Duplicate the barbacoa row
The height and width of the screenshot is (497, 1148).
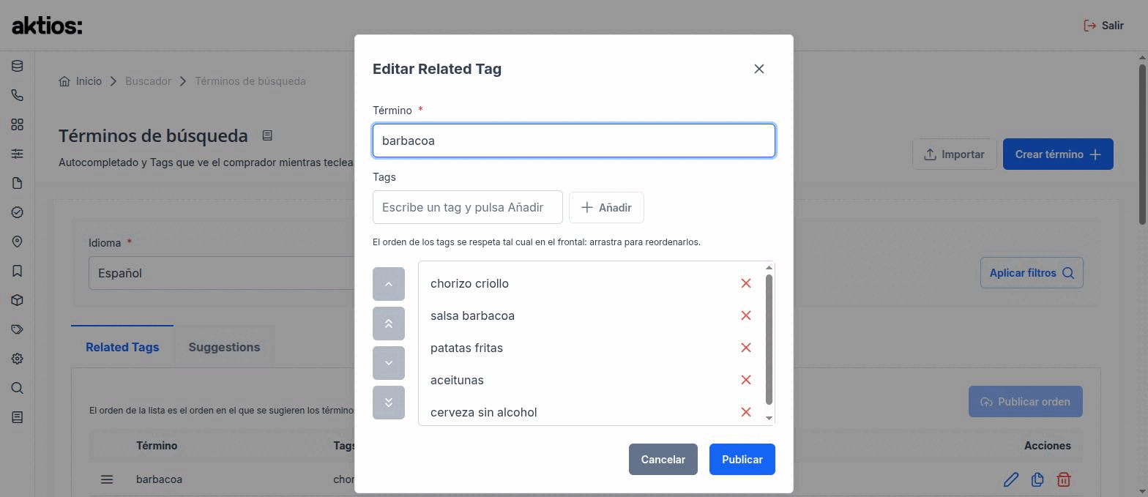click(x=1037, y=479)
